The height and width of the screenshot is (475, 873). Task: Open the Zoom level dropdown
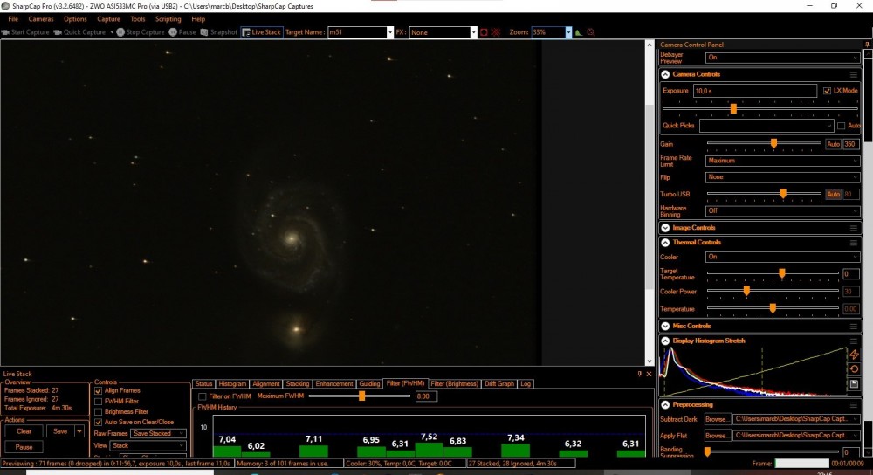tap(568, 32)
